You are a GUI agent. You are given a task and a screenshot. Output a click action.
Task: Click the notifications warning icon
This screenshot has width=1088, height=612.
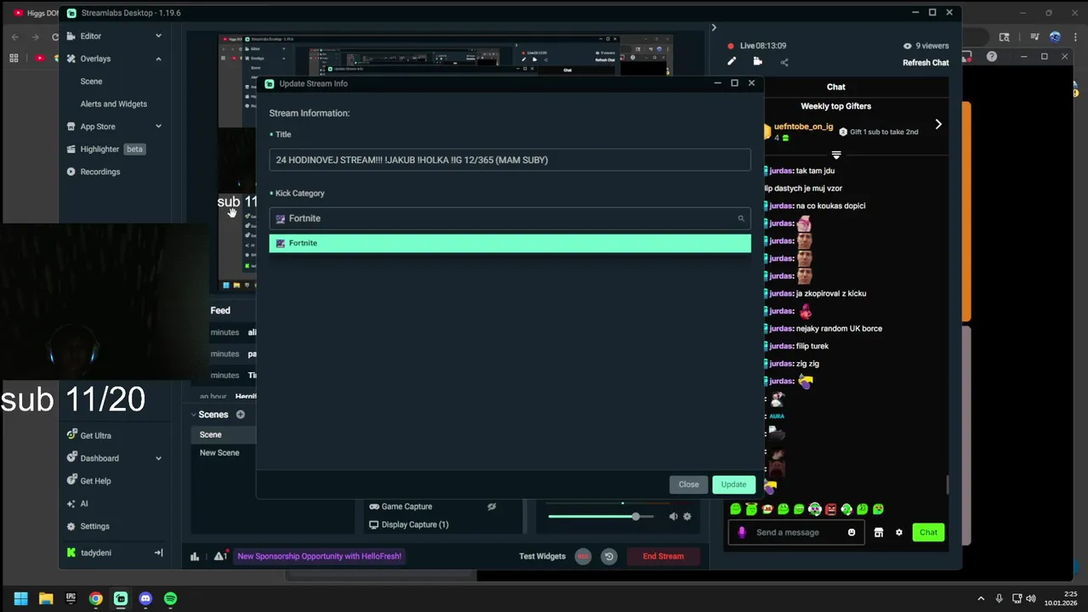coord(220,556)
